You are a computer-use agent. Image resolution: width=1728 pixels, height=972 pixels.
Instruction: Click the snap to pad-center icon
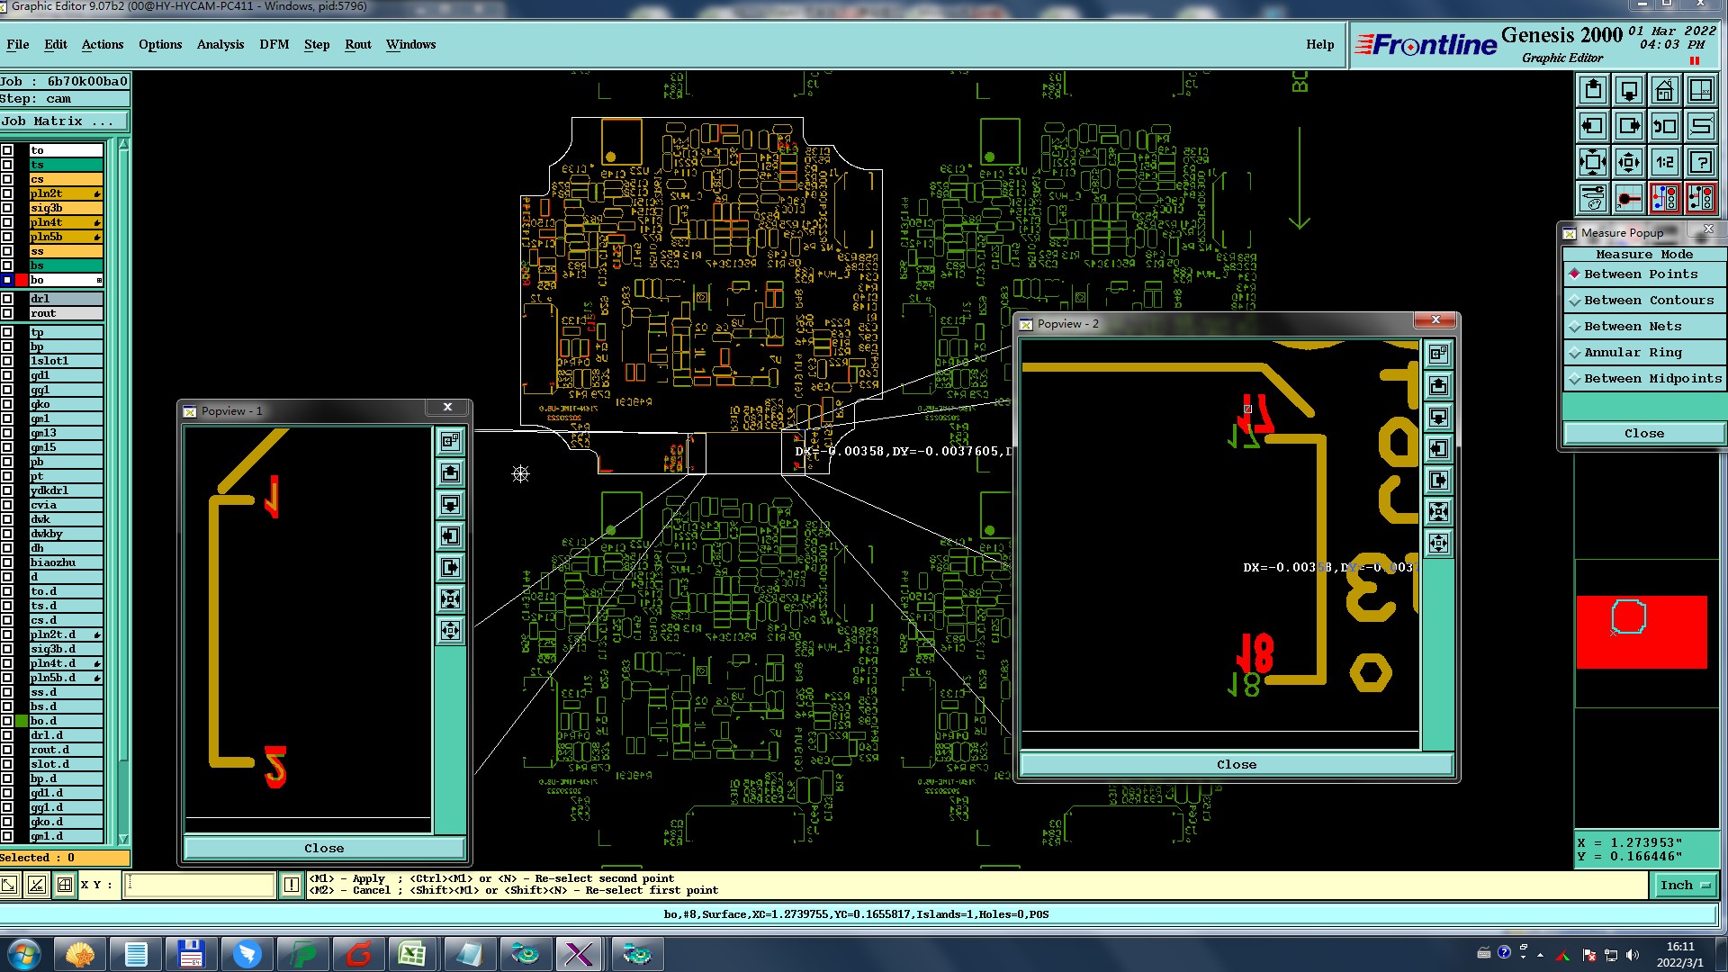click(1629, 198)
